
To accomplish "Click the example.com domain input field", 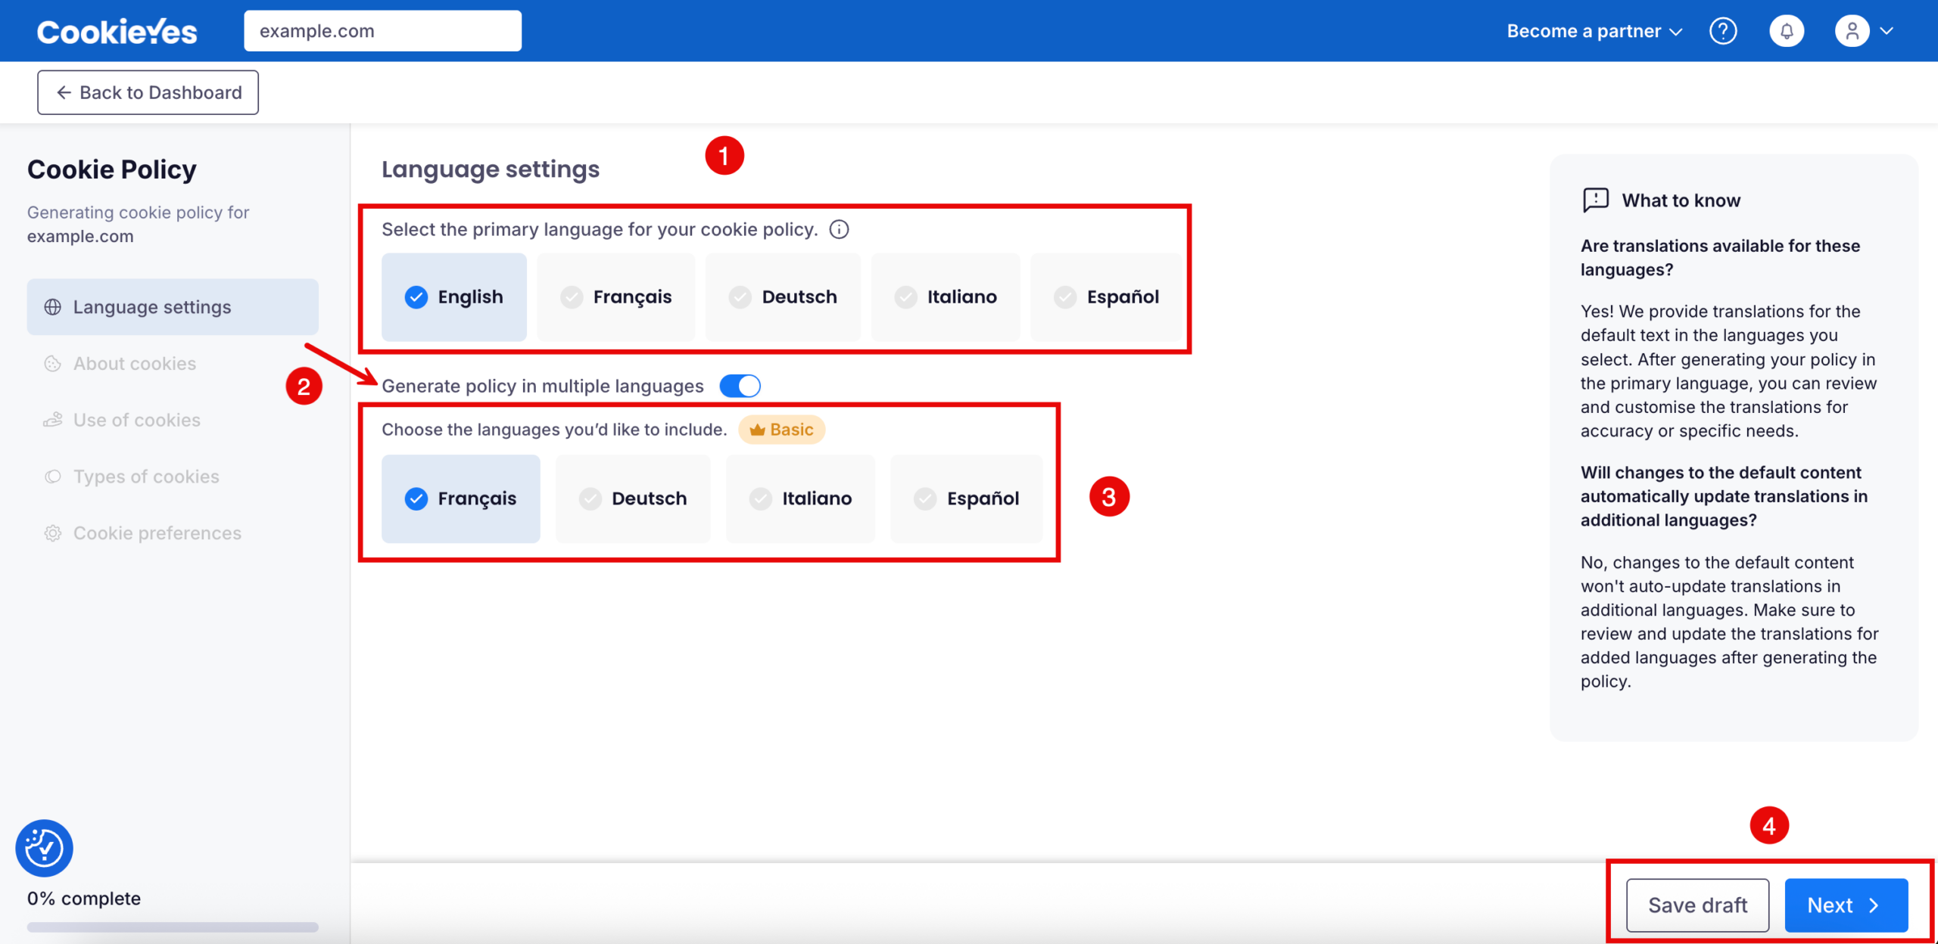I will pyautogui.click(x=382, y=30).
